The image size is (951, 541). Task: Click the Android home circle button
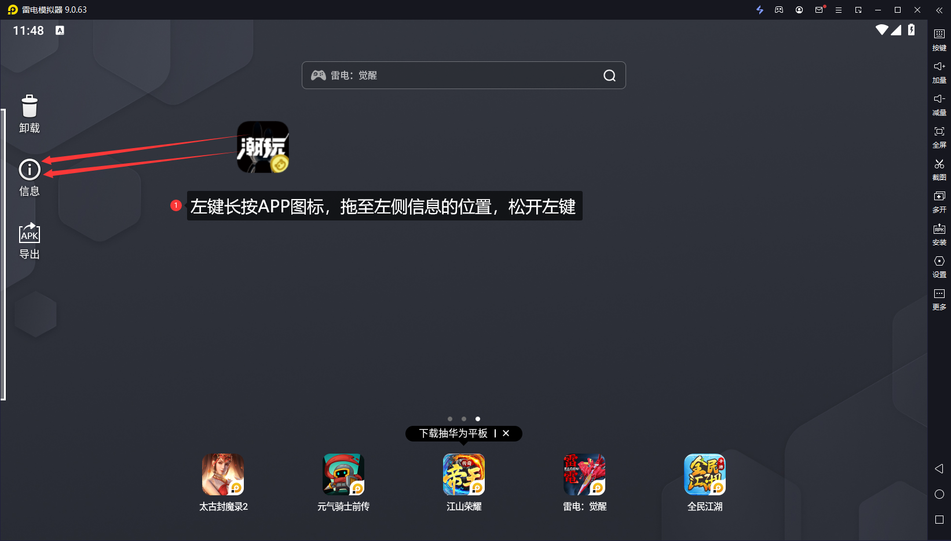tap(939, 494)
